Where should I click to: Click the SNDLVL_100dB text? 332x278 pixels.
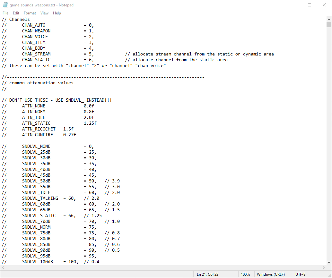[38, 262]
